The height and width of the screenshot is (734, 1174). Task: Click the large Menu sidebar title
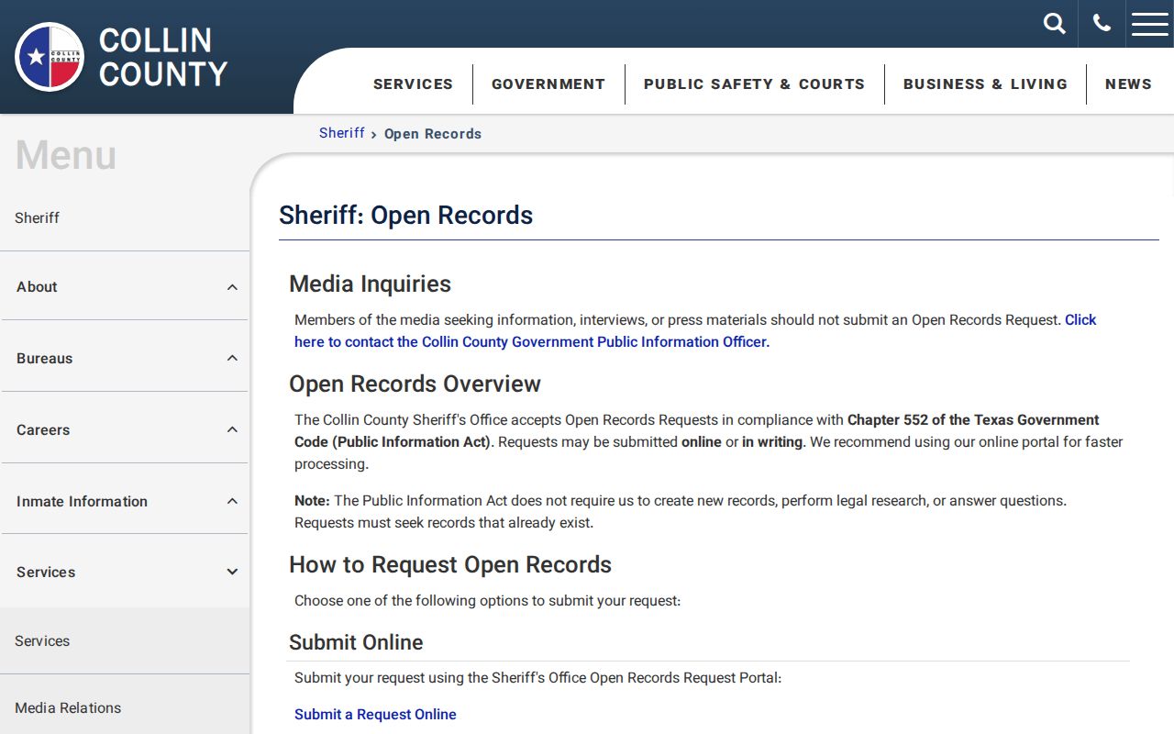pos(65,155)
